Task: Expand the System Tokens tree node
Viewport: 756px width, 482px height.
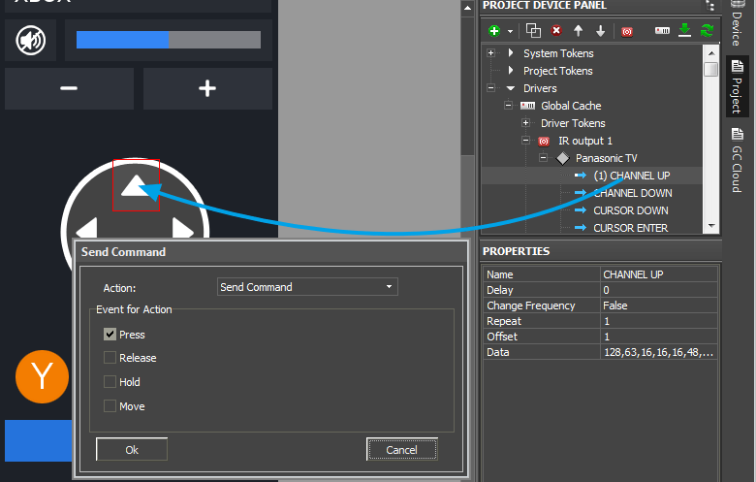Action: point(491,53)
